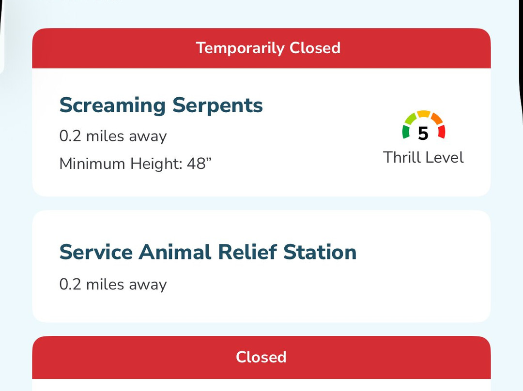The image size is (523, 391).
Task: Click the yellow top segment of thrill gauge
Action: point(423,114)
